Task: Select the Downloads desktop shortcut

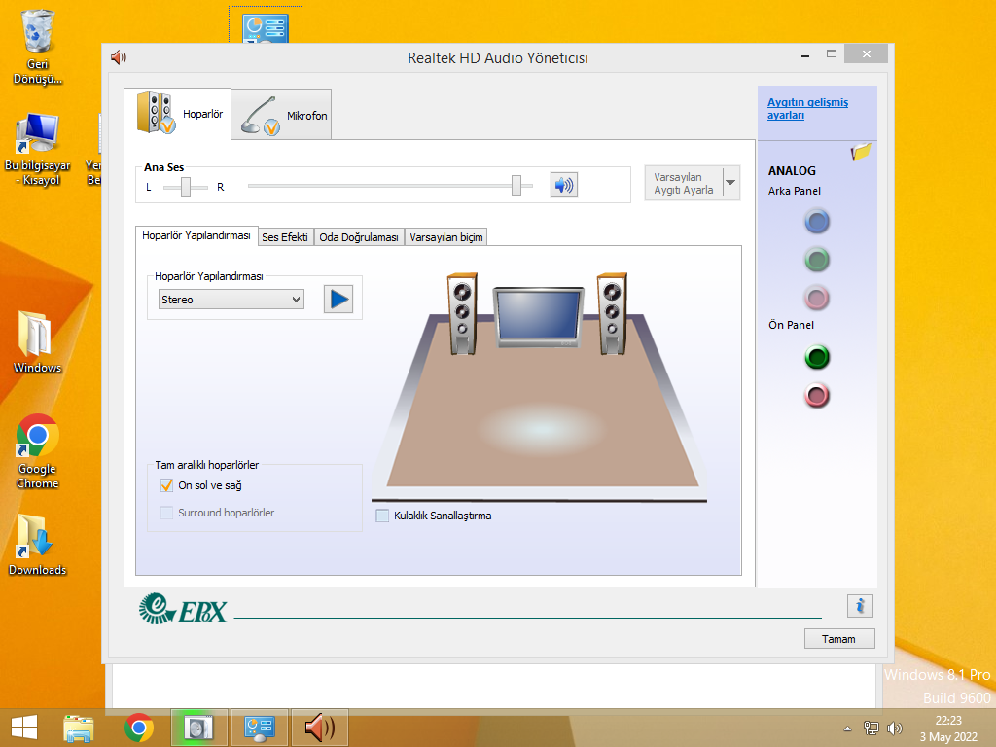Action: [x=38, y=545]
